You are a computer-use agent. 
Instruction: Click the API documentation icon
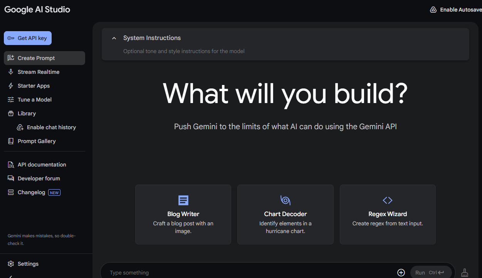[x=11, y=165]
